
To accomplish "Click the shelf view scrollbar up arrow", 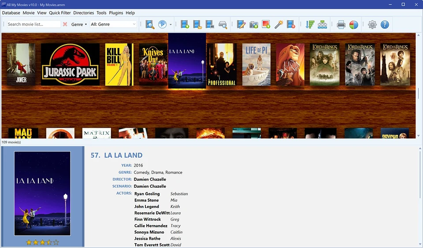I will tap(419, 35).
